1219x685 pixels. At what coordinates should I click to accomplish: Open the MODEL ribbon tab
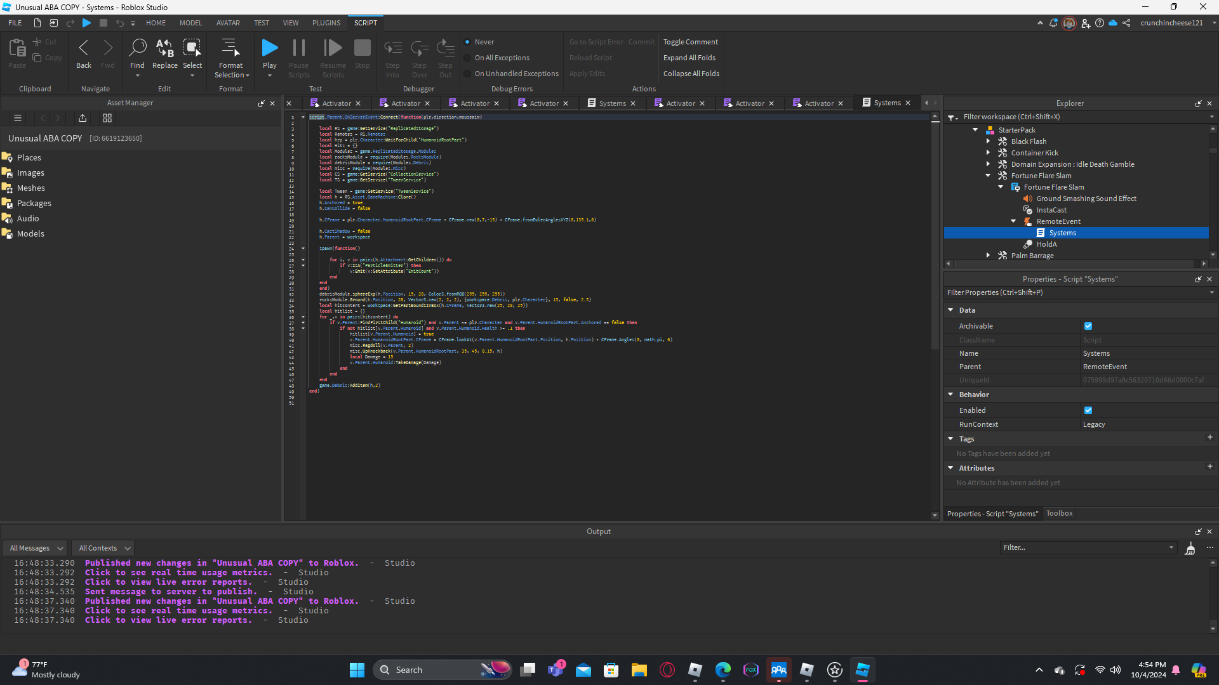pos(190,23)
